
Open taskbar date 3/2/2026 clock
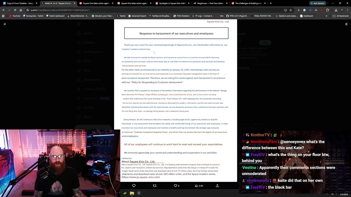click(344, 194)
